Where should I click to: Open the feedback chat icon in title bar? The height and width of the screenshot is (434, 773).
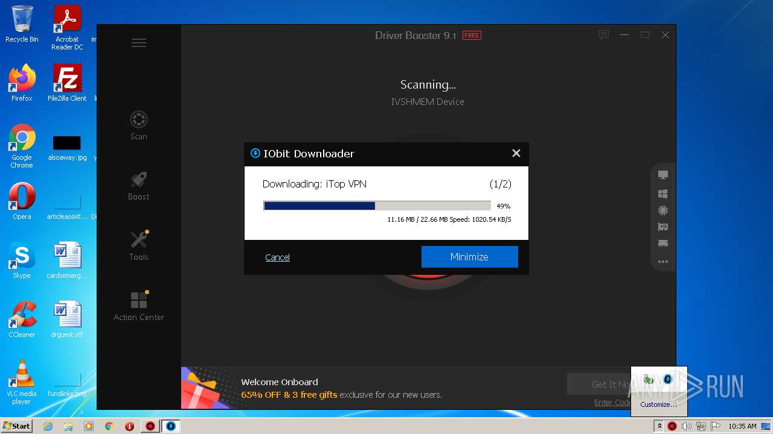pyautogui.click(x=603, y=35)
